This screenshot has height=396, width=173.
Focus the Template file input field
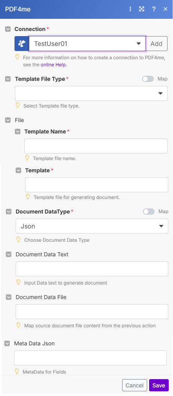[x=96, y=185]
